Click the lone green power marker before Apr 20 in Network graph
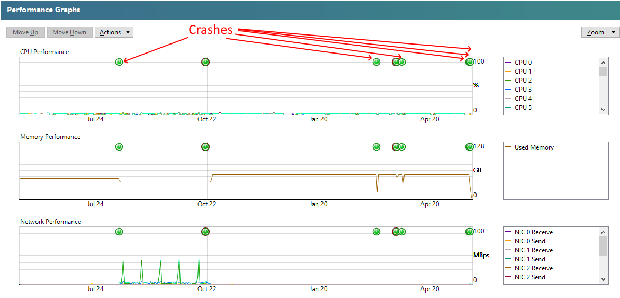 pyautogui.click(x=376, y=232)
